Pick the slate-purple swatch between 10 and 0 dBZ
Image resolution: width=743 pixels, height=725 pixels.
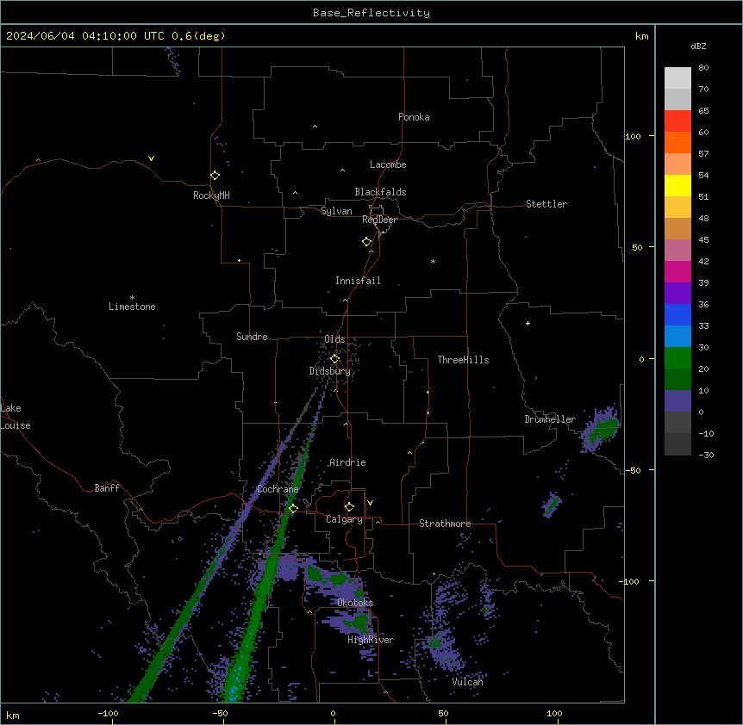pos(677,401)
